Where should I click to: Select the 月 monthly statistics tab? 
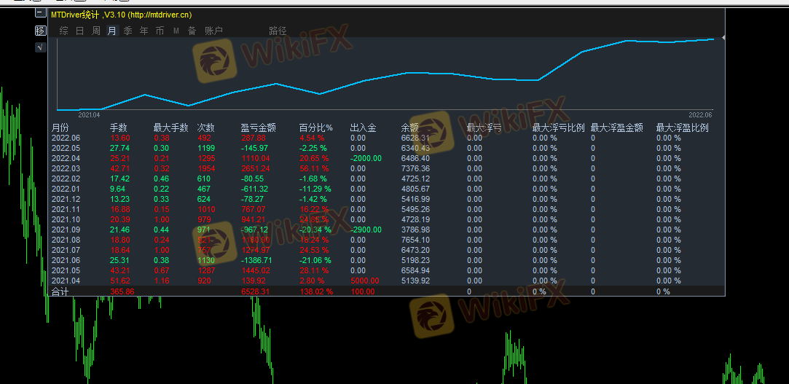[111, 31]
